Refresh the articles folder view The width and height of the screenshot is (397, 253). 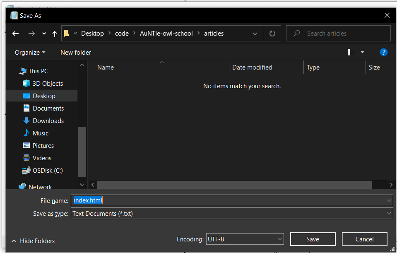coord(272,34)
